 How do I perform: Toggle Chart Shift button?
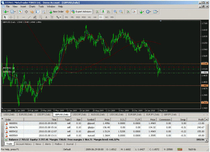tap(134, 12)
